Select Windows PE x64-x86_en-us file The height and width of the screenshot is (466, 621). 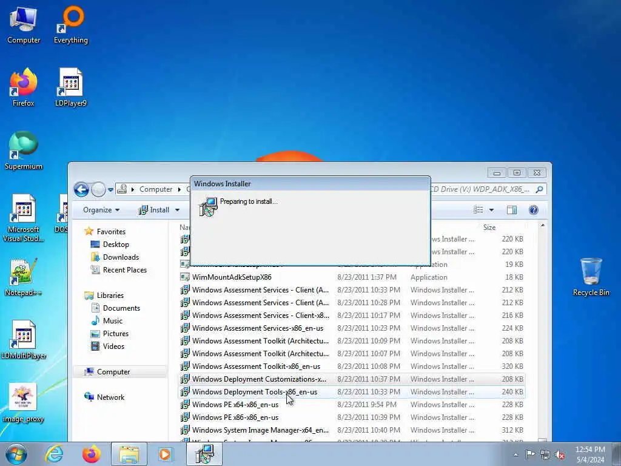(x=235, y=404)
